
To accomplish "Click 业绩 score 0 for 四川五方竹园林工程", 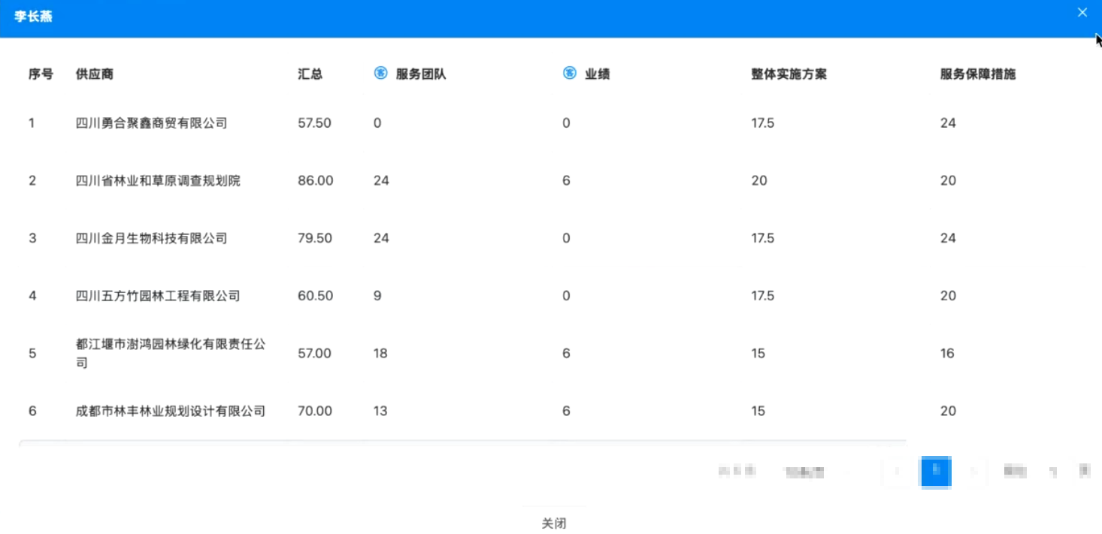I will [566, 296].
